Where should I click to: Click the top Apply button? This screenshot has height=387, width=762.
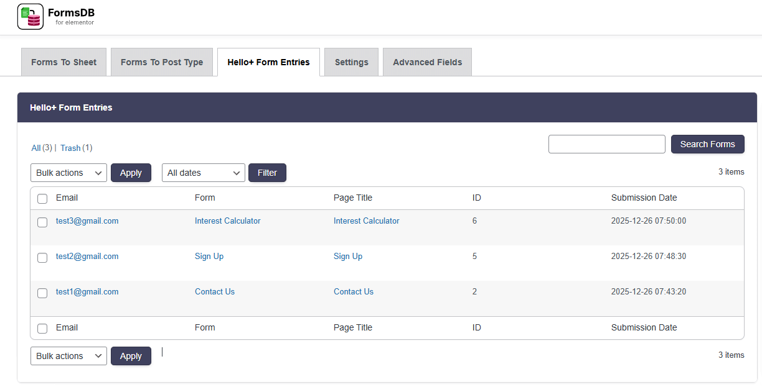131,173
